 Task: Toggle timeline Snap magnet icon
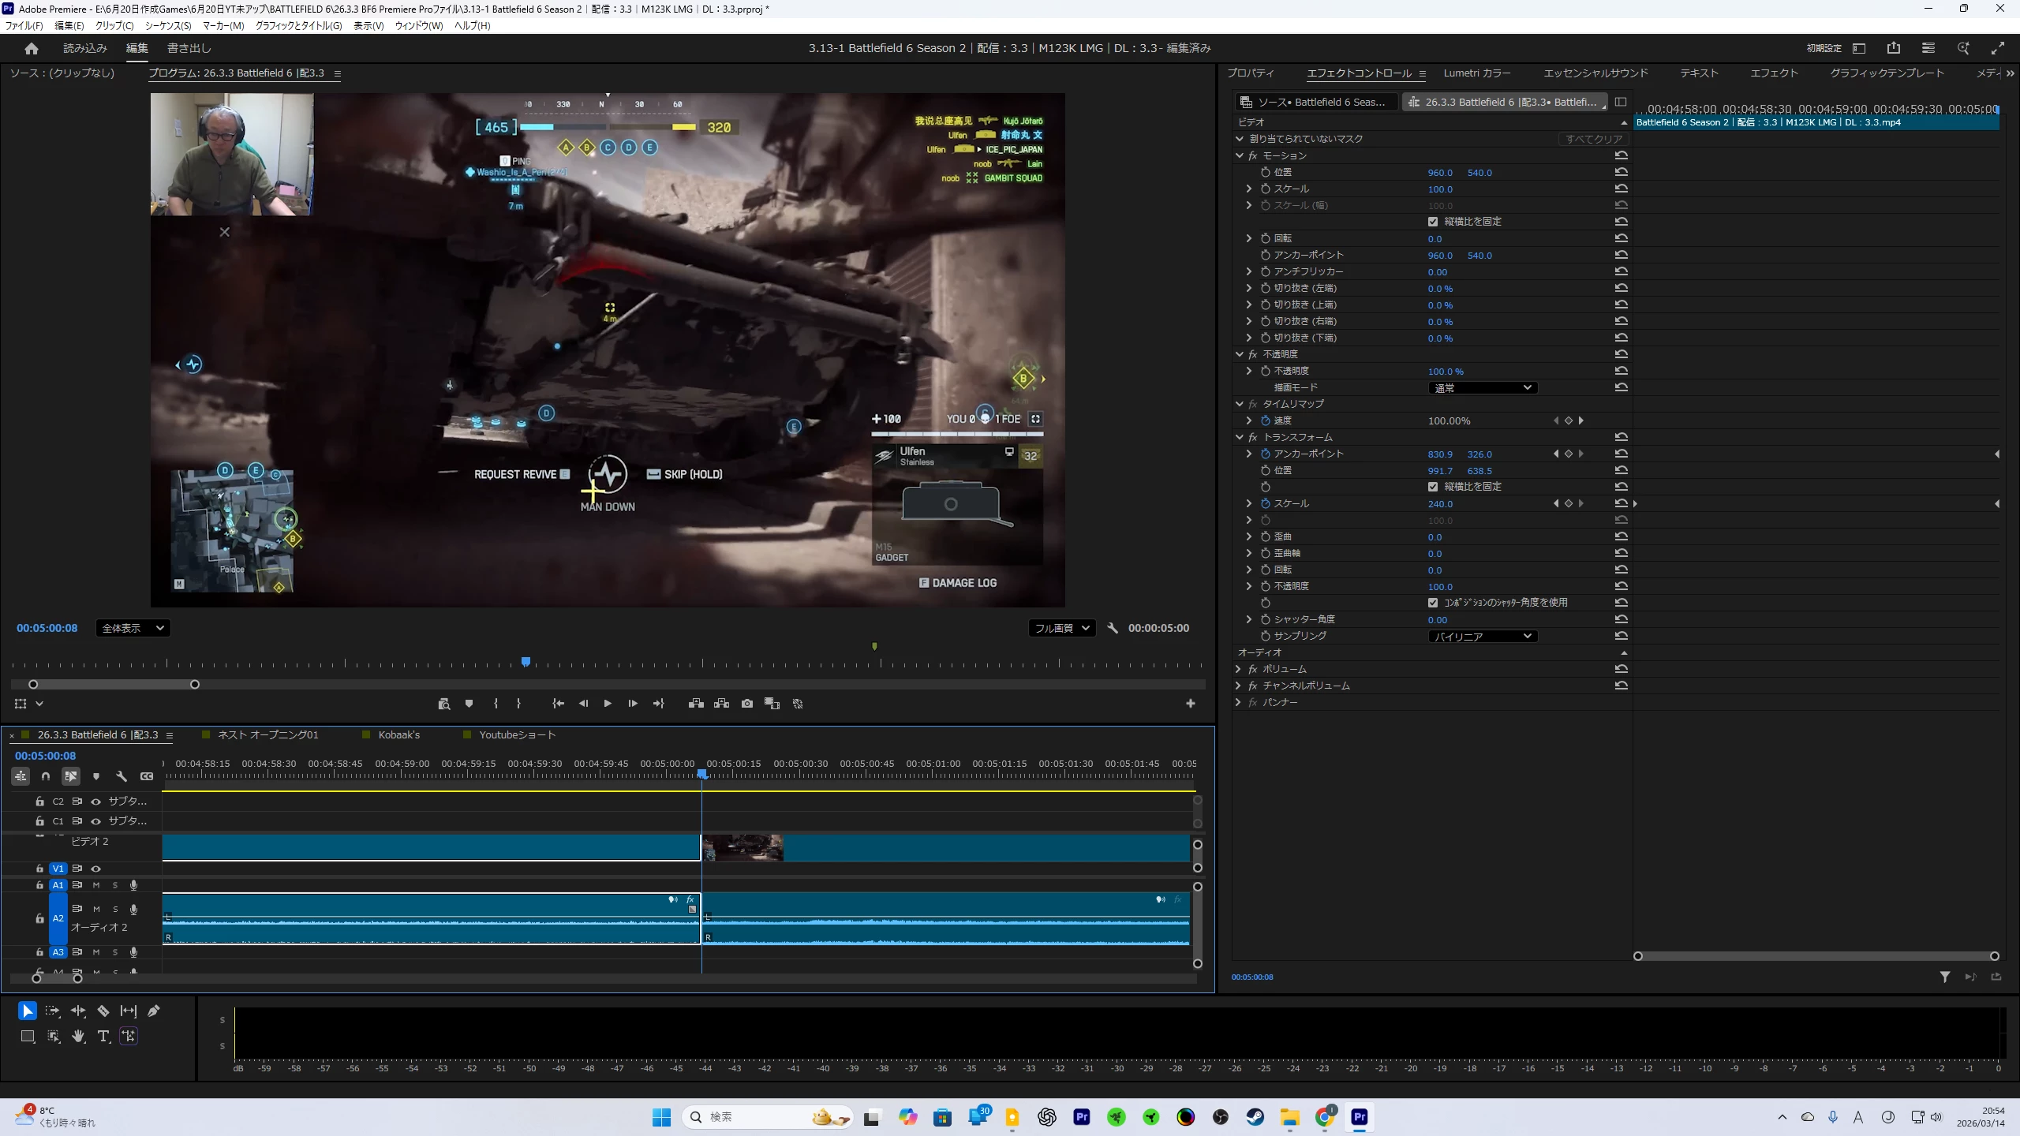(46, 776)
